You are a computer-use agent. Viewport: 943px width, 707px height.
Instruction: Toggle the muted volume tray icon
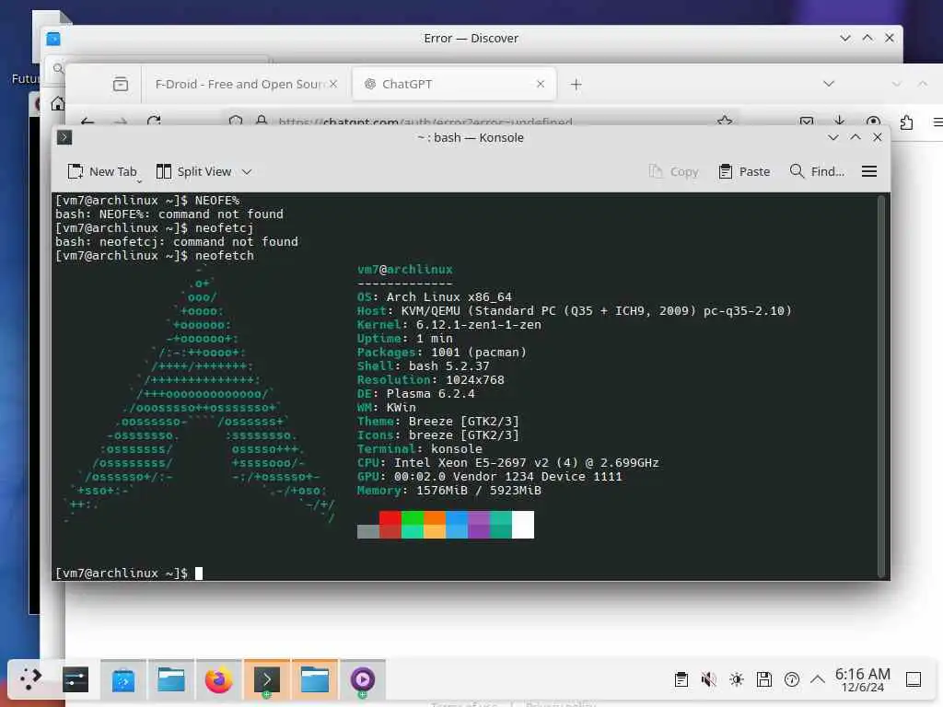(x=709, y=679)
